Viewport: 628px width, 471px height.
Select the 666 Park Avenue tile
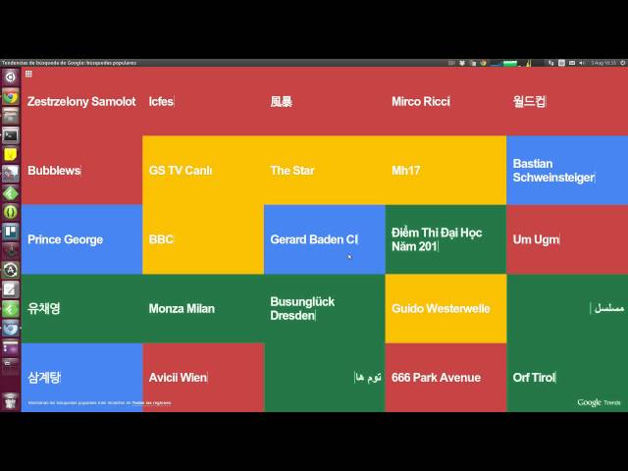click(445, 377)
